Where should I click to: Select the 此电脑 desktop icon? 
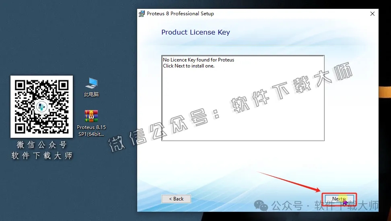(91, 87)
